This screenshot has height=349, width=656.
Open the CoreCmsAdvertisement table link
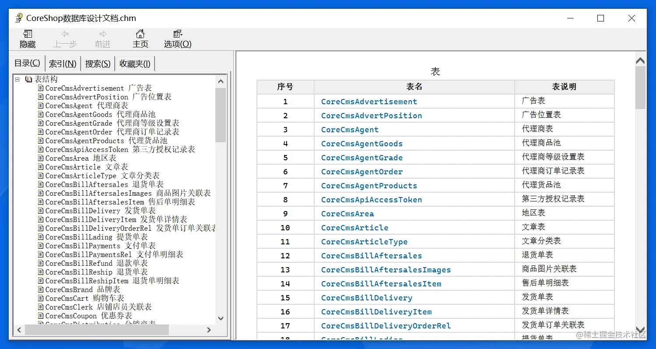pyautogui.click(x=369, y=102)
